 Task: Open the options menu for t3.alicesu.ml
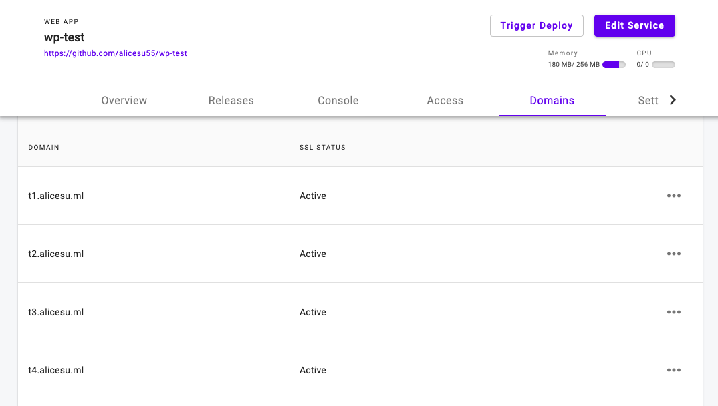pos(673,312)
